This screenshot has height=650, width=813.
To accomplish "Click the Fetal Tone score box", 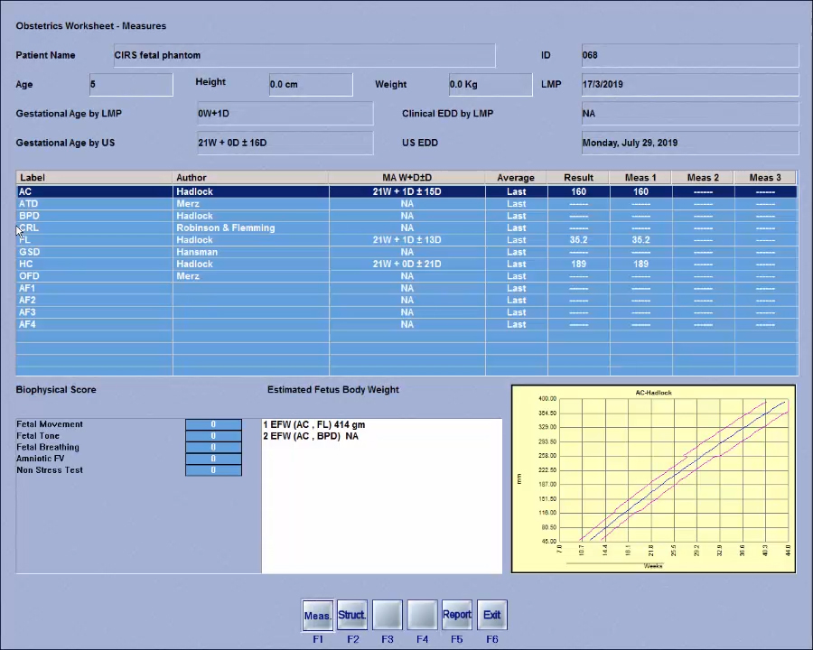I will point(213,436).
